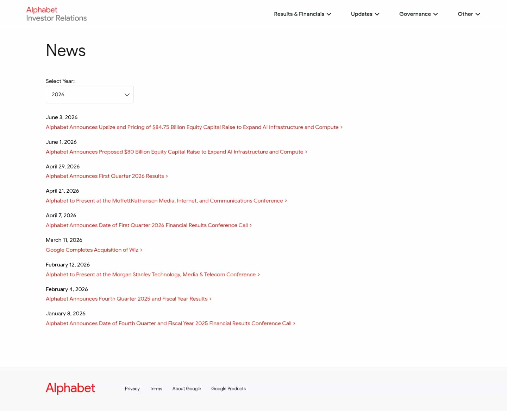Viewport: 507px width, 411px height.
Task: Open the Terms footer link
Action: tap(156, 388)
